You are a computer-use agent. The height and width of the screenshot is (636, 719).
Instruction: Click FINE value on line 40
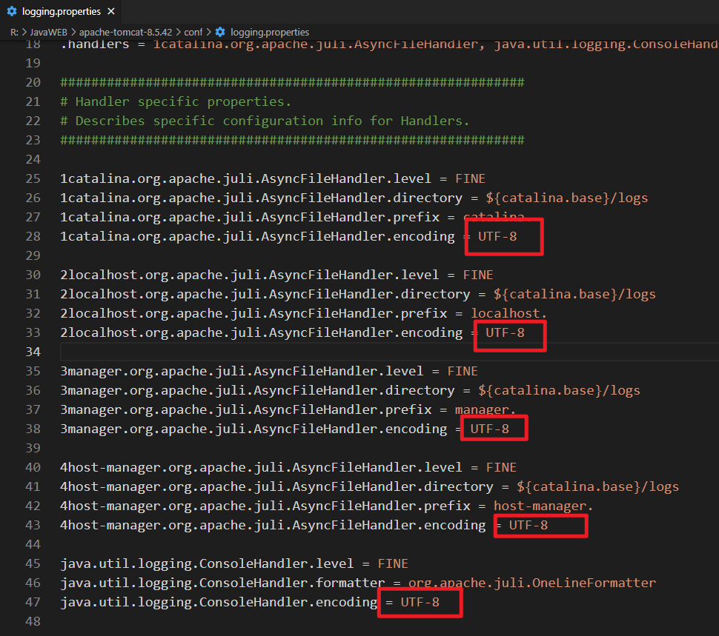click(501, 467)
